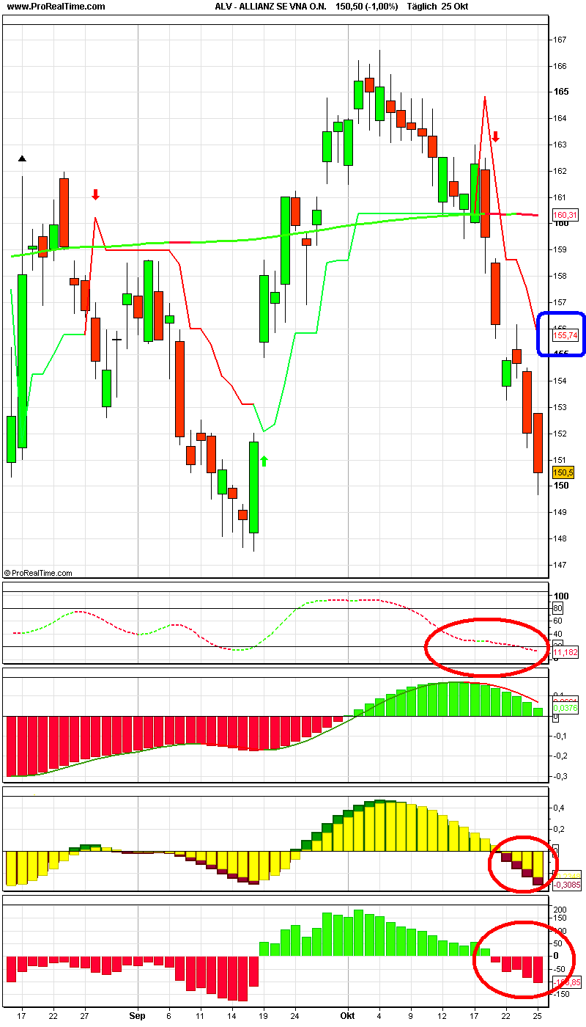This screenshot has height=1027, width=586.
Task: Click the -0,3 axis label in green histogram panel
Action: click(x=559, y=776)
